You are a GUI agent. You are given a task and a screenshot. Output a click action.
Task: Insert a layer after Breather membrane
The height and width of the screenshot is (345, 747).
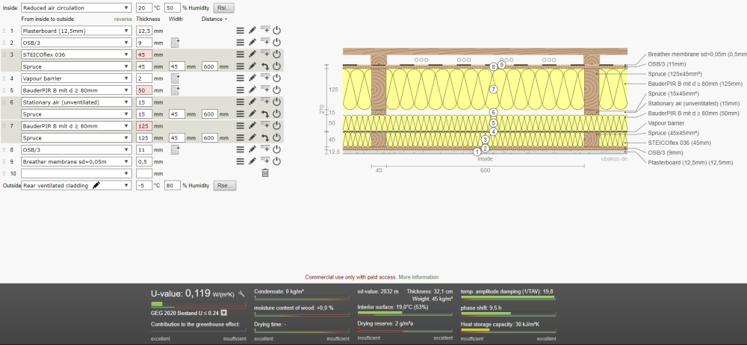coord(265,161)
